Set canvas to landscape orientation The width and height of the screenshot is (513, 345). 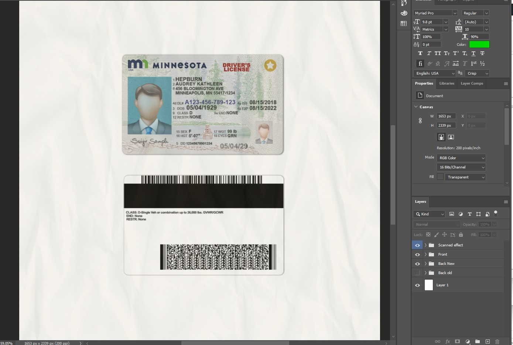click(x=451, y=137)
